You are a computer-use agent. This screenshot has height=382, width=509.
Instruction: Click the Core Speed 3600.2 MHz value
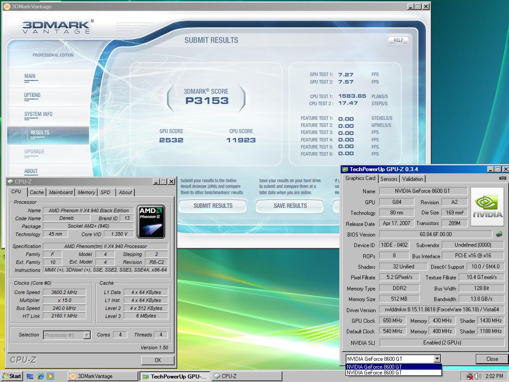[64, 292]
